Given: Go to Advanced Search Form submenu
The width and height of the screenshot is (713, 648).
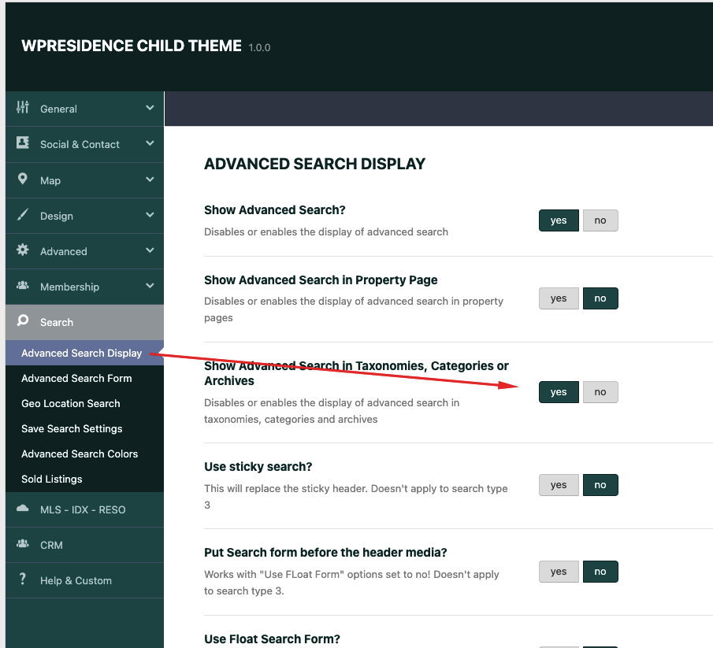Looking at the screenshot, I should pyautogui.click(x=84, y=378).
